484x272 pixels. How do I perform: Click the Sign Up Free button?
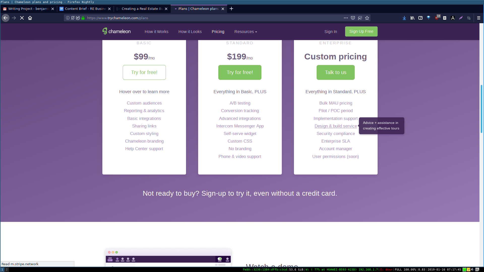point(361,31)
